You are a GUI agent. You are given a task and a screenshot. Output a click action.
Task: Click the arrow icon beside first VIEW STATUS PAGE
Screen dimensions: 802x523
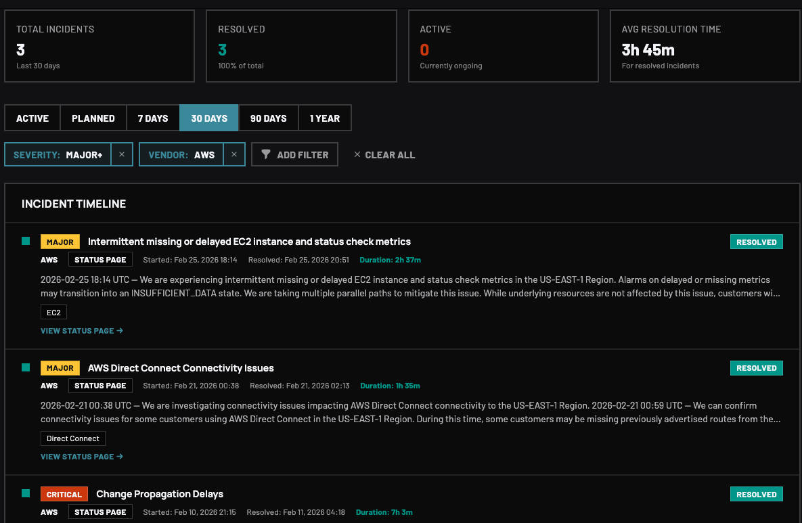click(119, 331)
